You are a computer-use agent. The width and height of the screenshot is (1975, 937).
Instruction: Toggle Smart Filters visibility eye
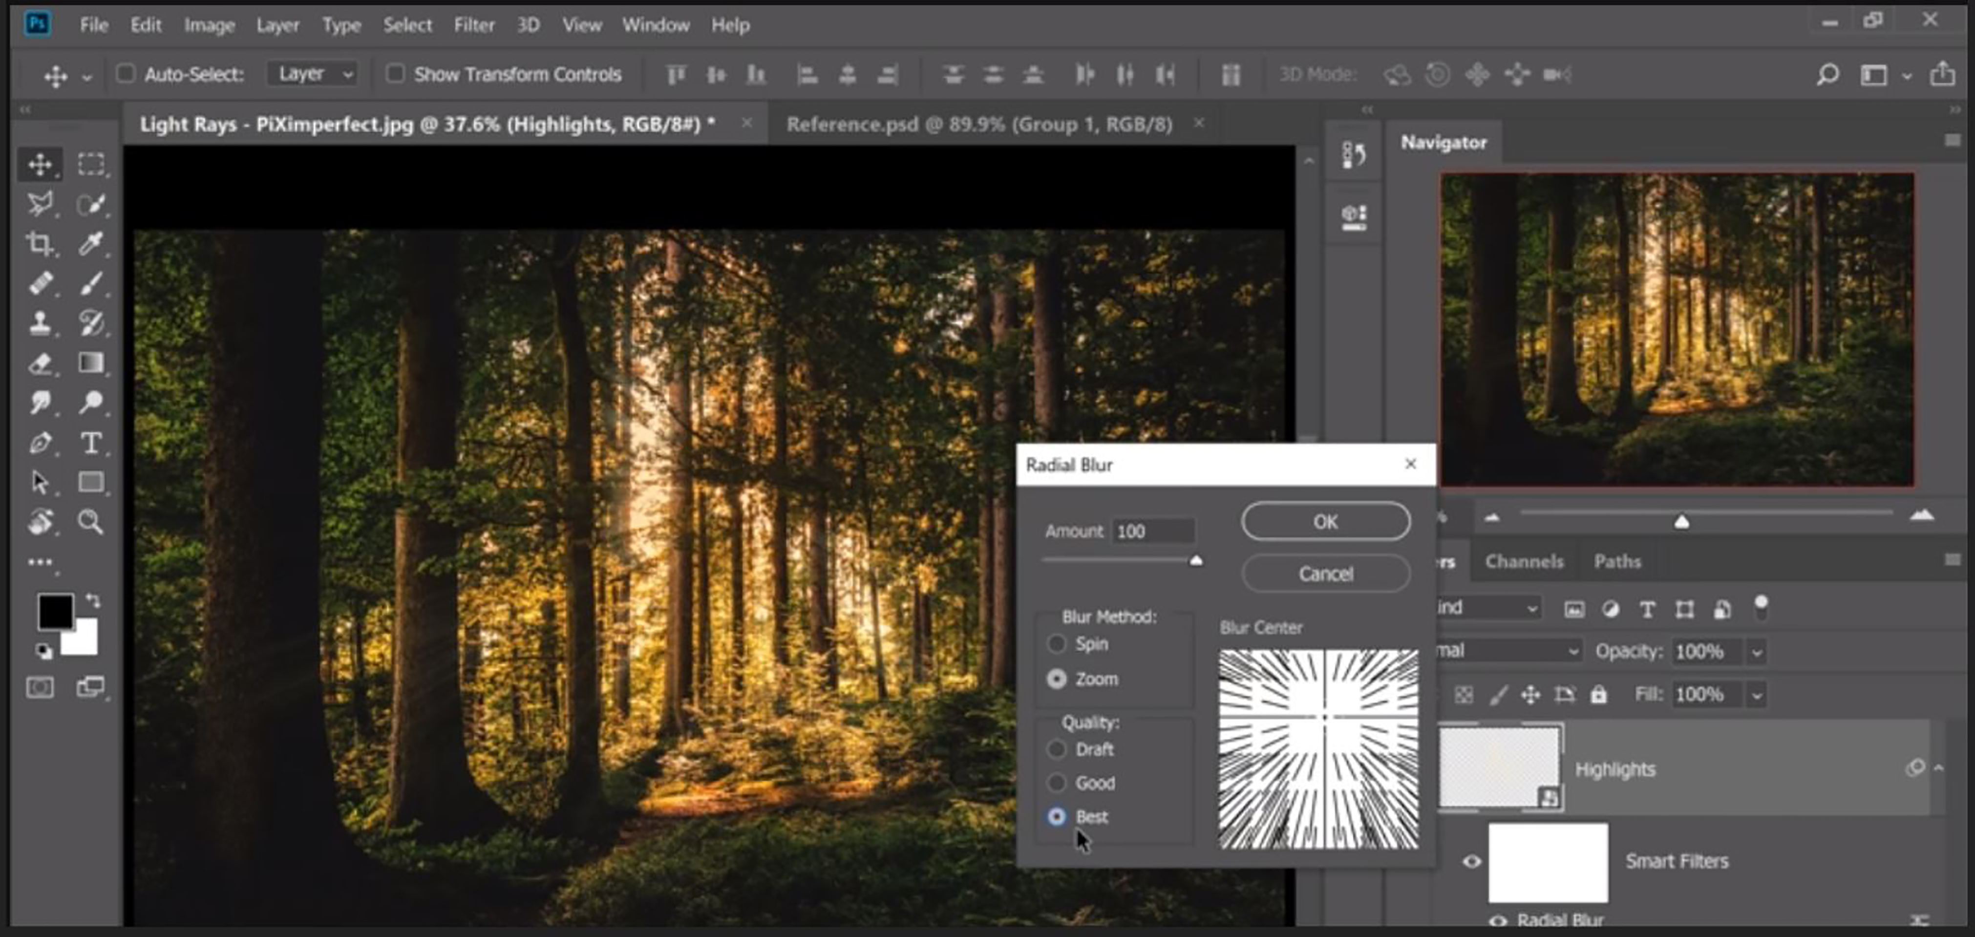pos(1471,862)
